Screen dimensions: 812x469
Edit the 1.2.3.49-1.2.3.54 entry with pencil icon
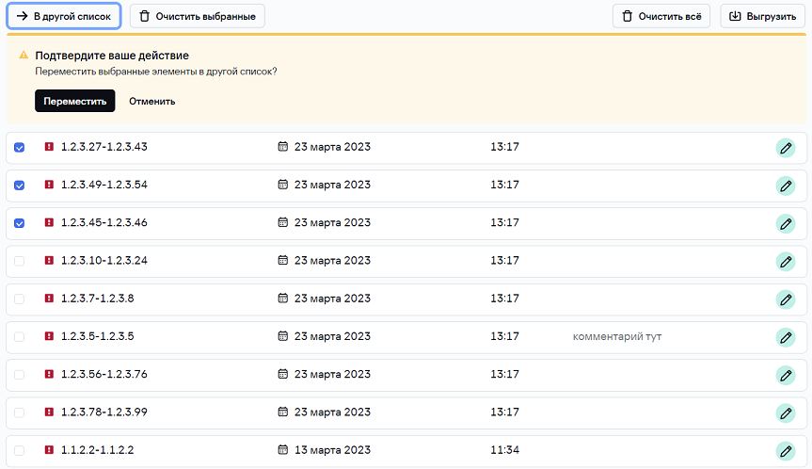point(786,186)
